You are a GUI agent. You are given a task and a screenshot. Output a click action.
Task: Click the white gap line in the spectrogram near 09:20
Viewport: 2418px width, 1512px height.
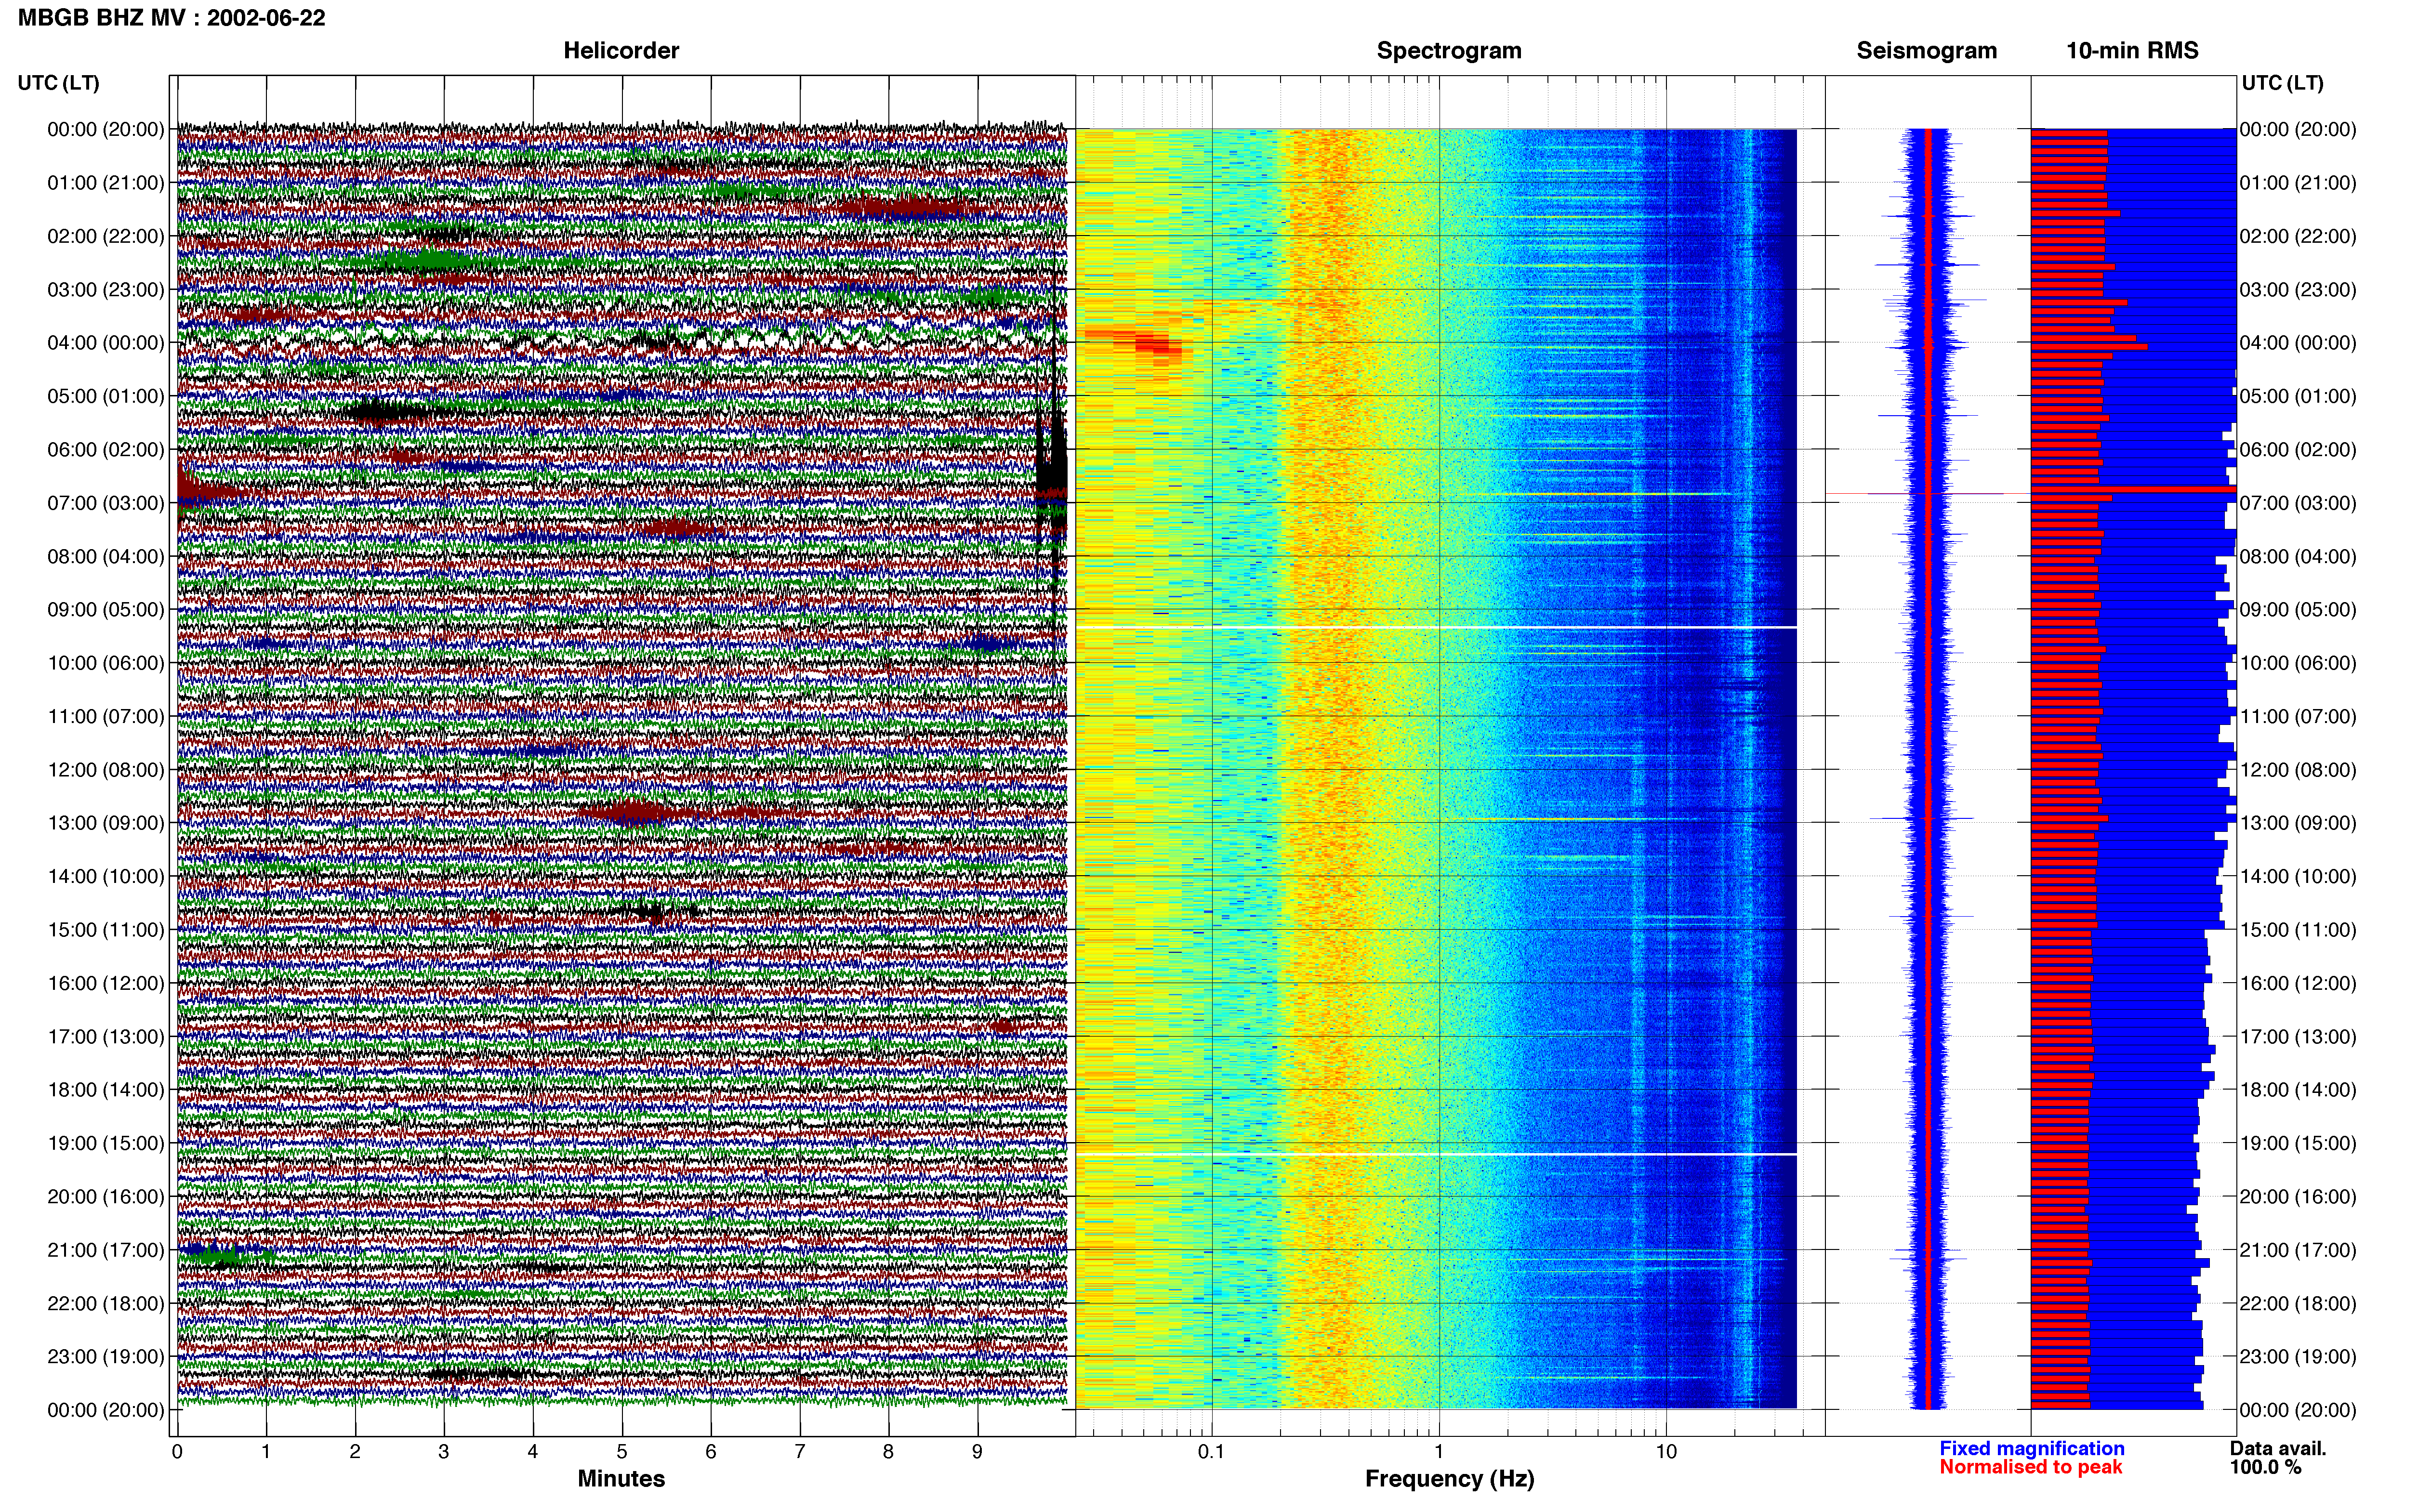(x=1436, y=627)
